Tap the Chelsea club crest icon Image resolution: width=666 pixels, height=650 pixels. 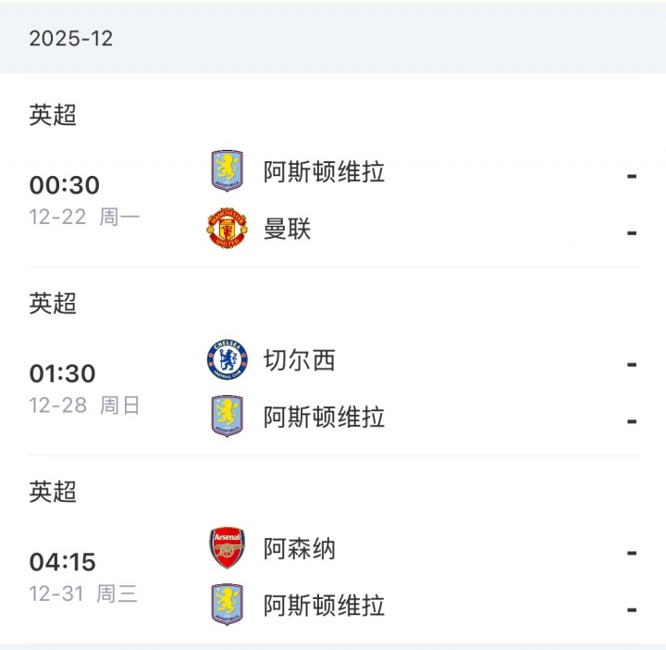pyautogui.click(x=227, y=360)
